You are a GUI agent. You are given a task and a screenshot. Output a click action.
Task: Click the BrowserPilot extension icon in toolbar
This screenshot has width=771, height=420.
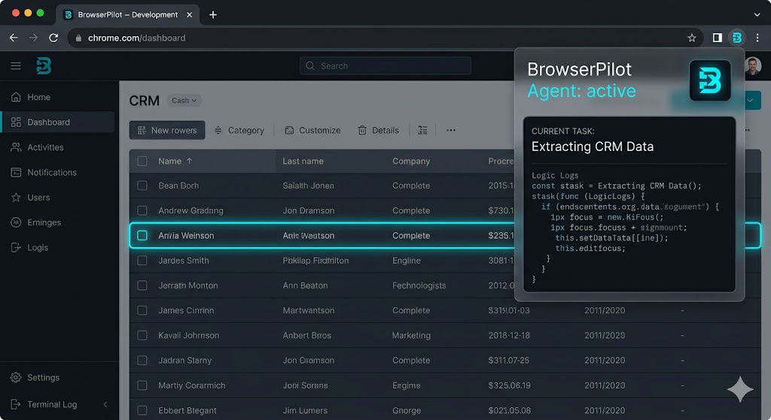pos(737,38)
